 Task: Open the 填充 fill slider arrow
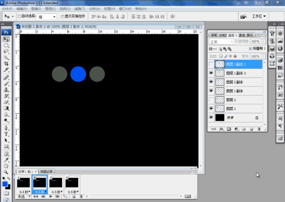263,56
